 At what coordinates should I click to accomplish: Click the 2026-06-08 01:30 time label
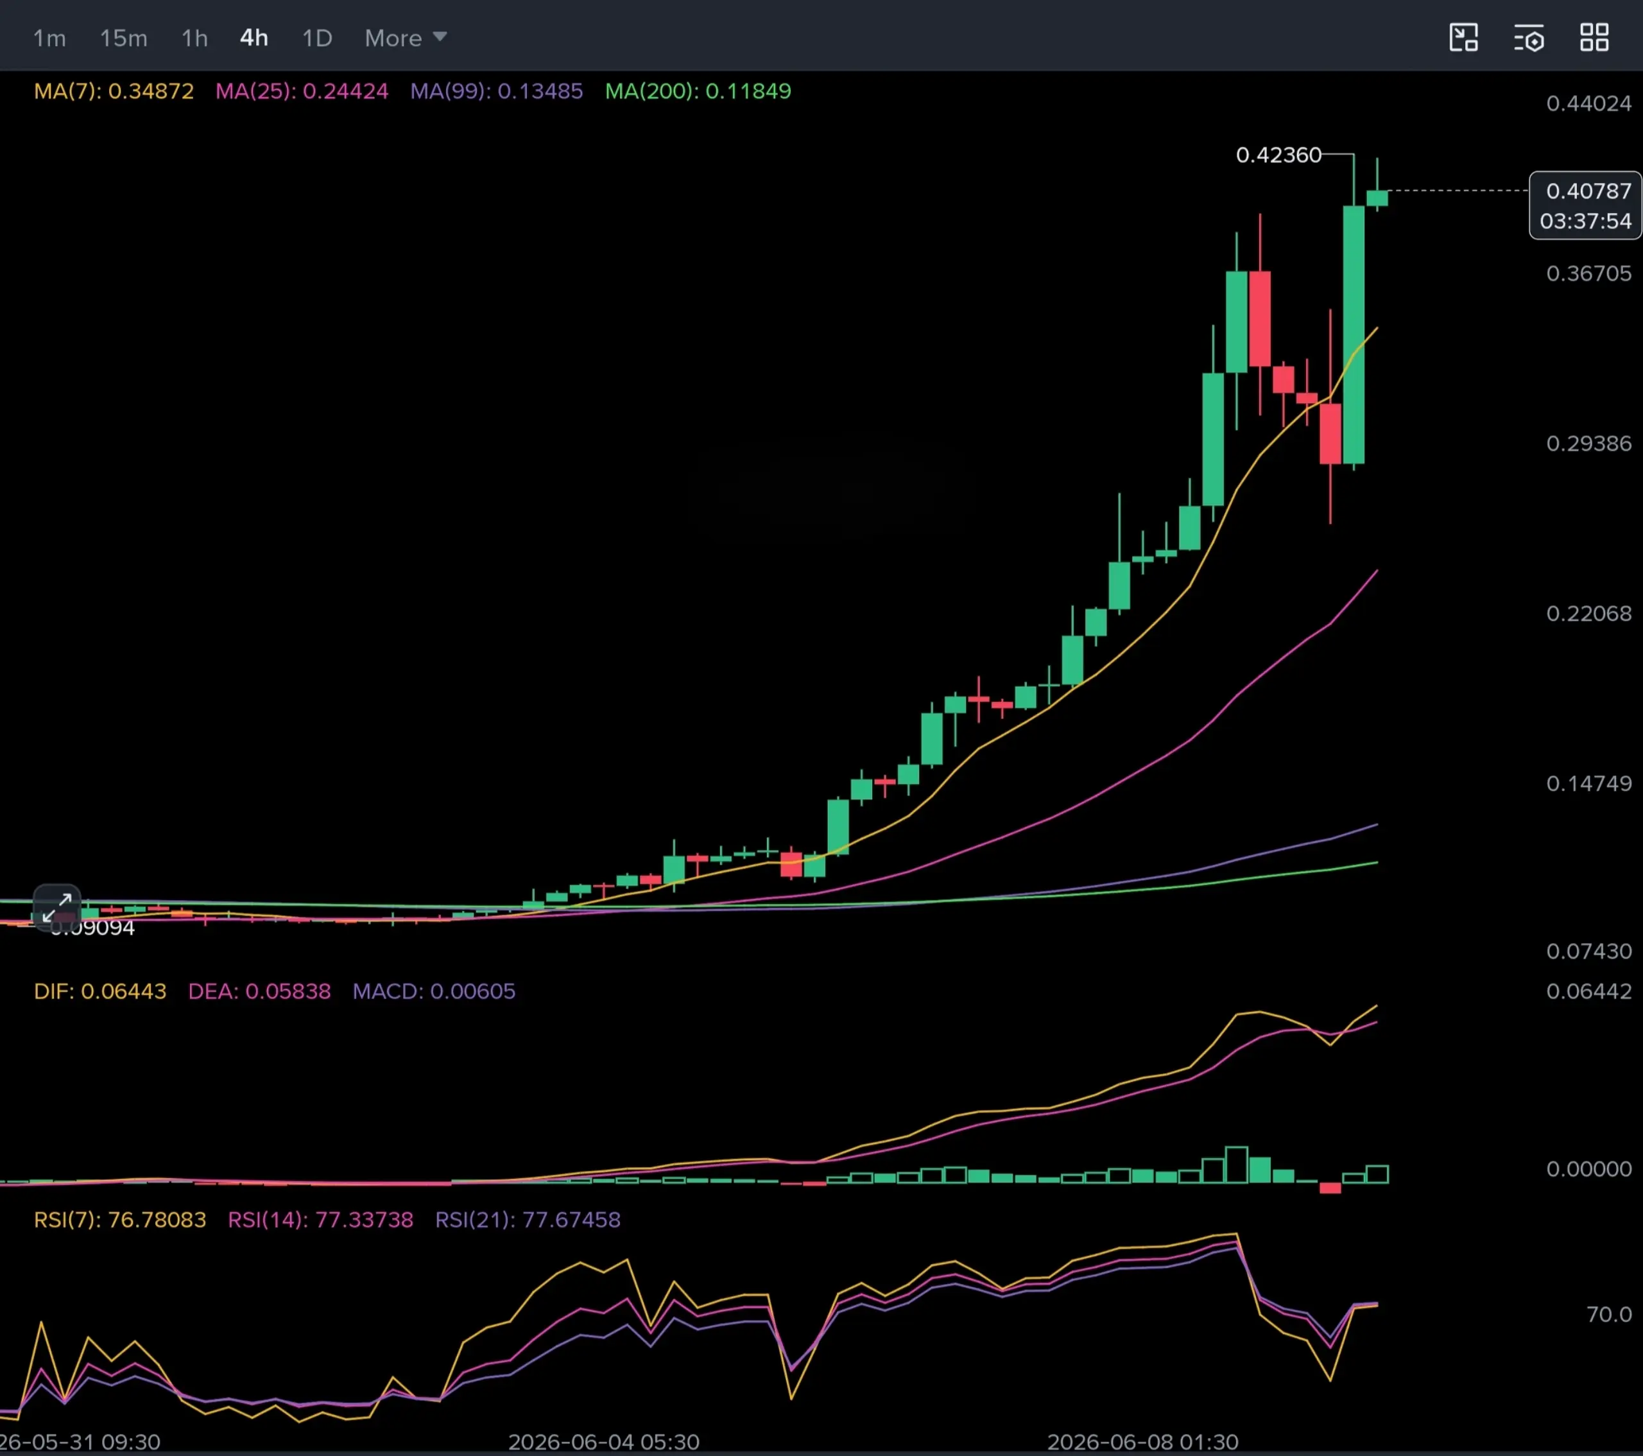[x=1142, y=1441]
